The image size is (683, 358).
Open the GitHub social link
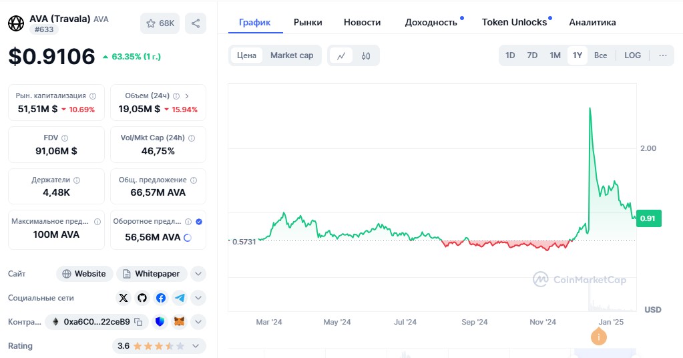142,298
